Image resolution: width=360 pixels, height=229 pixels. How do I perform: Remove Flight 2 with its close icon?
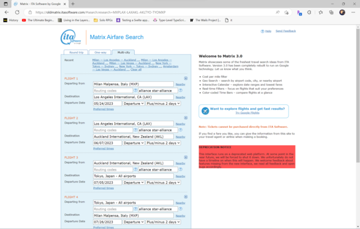tap(186, 118)
